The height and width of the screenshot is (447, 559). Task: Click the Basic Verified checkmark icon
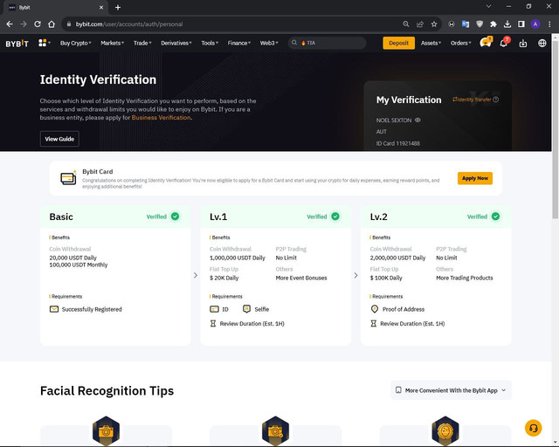click(175, 217)
